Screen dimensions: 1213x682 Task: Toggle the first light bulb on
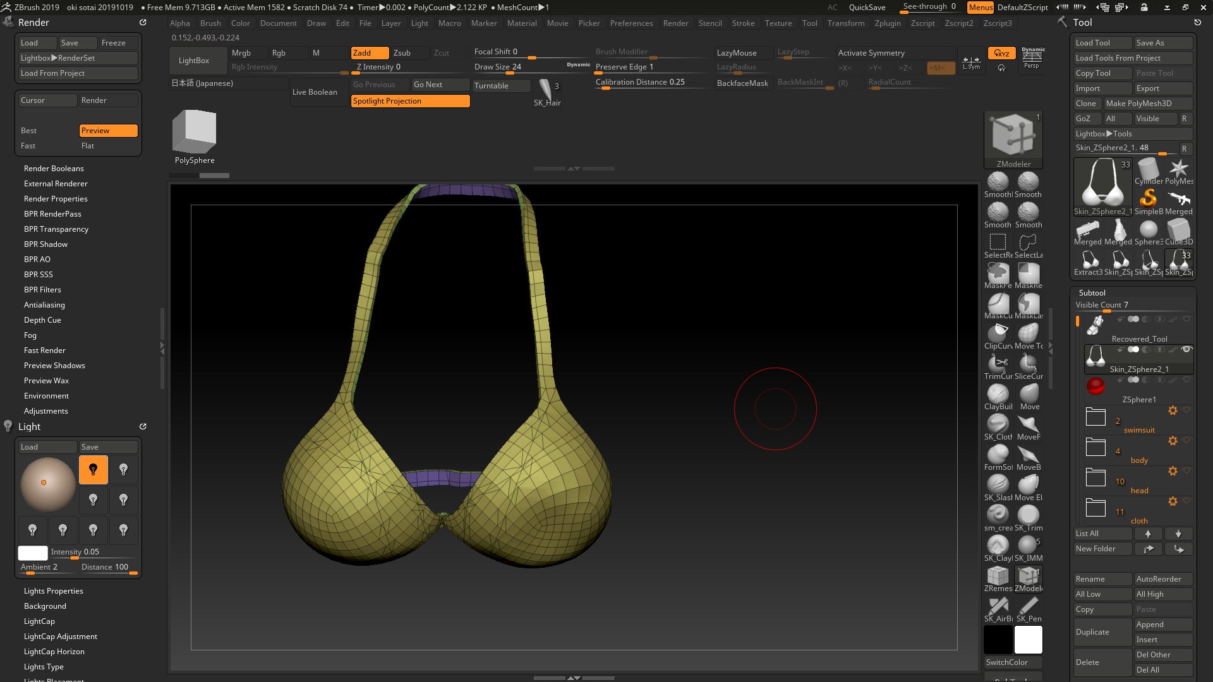coord(94,470)
